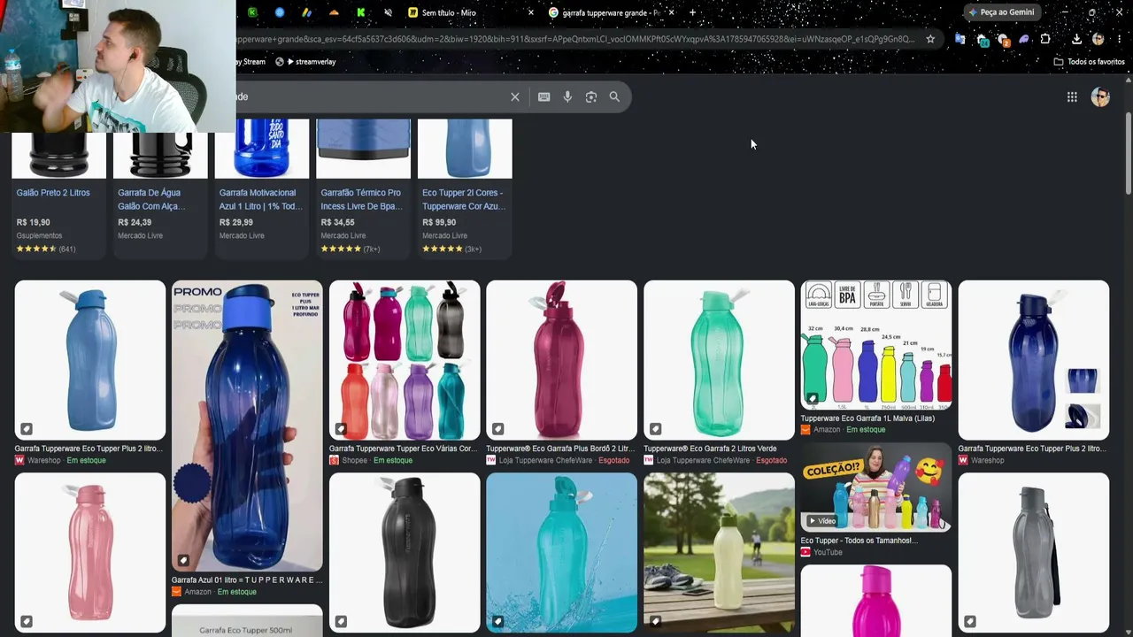This screenshot has width=1133, height=637.
Task: Switch to the muted pinned tab
Action: [388, 12]
